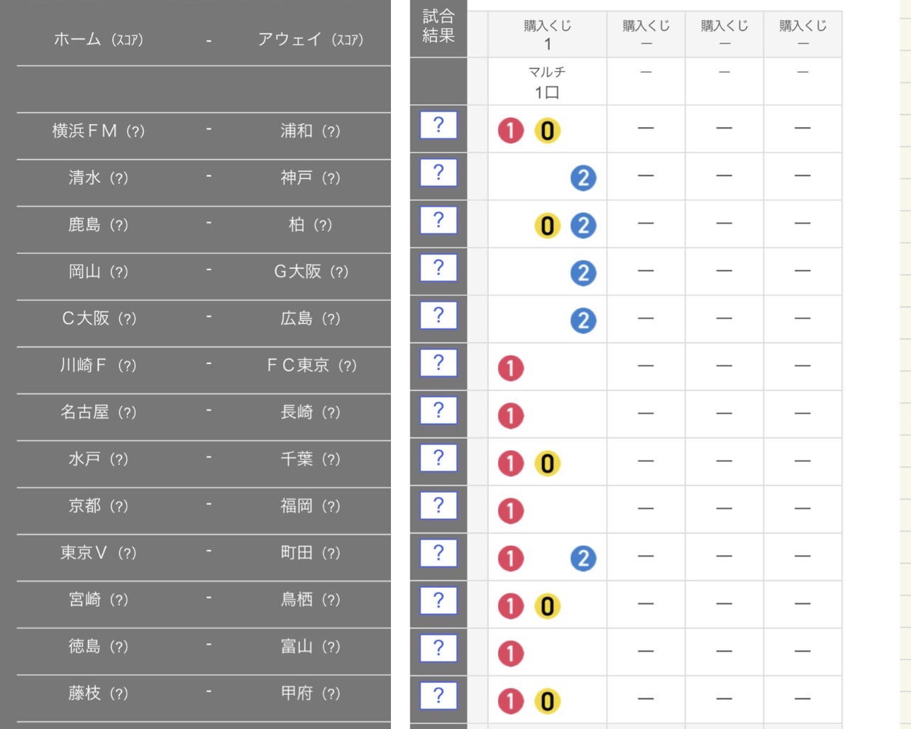Select the blue 2 circle for 東京V vs 町田
This screenshot has width=911, height=729.
point(583,559)
